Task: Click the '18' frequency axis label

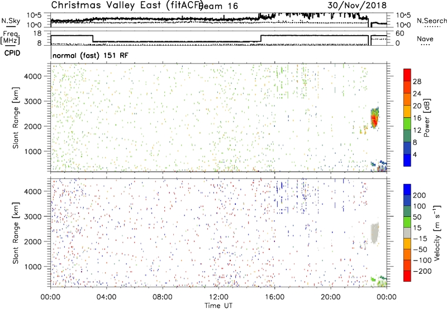Action: pyautogui.click(x=37, y=33)
